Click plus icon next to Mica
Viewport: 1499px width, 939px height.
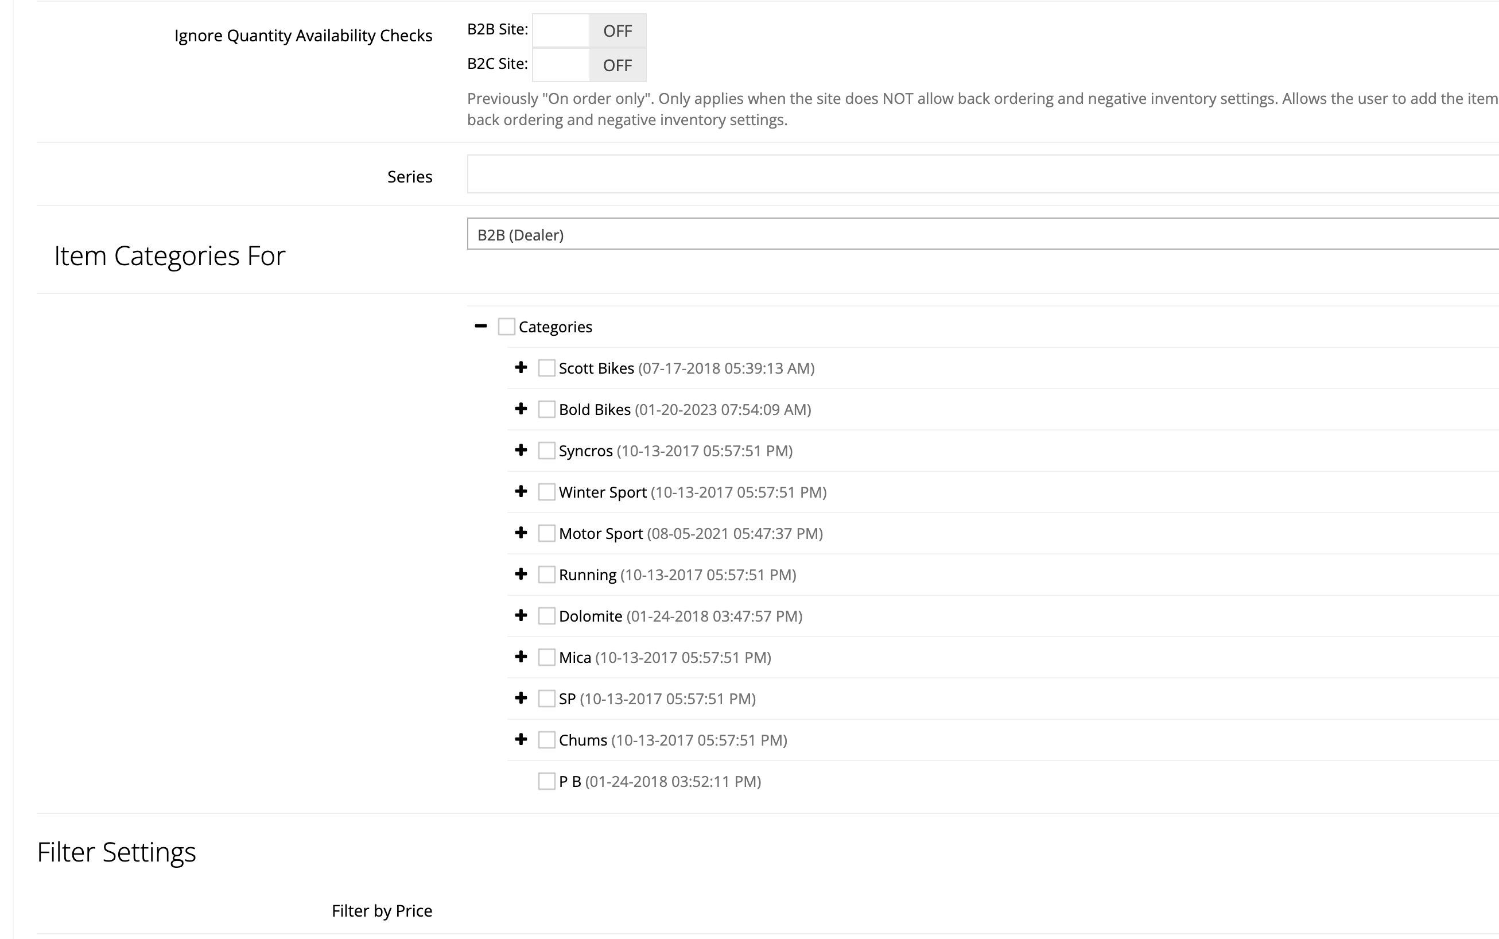[521, 657]
